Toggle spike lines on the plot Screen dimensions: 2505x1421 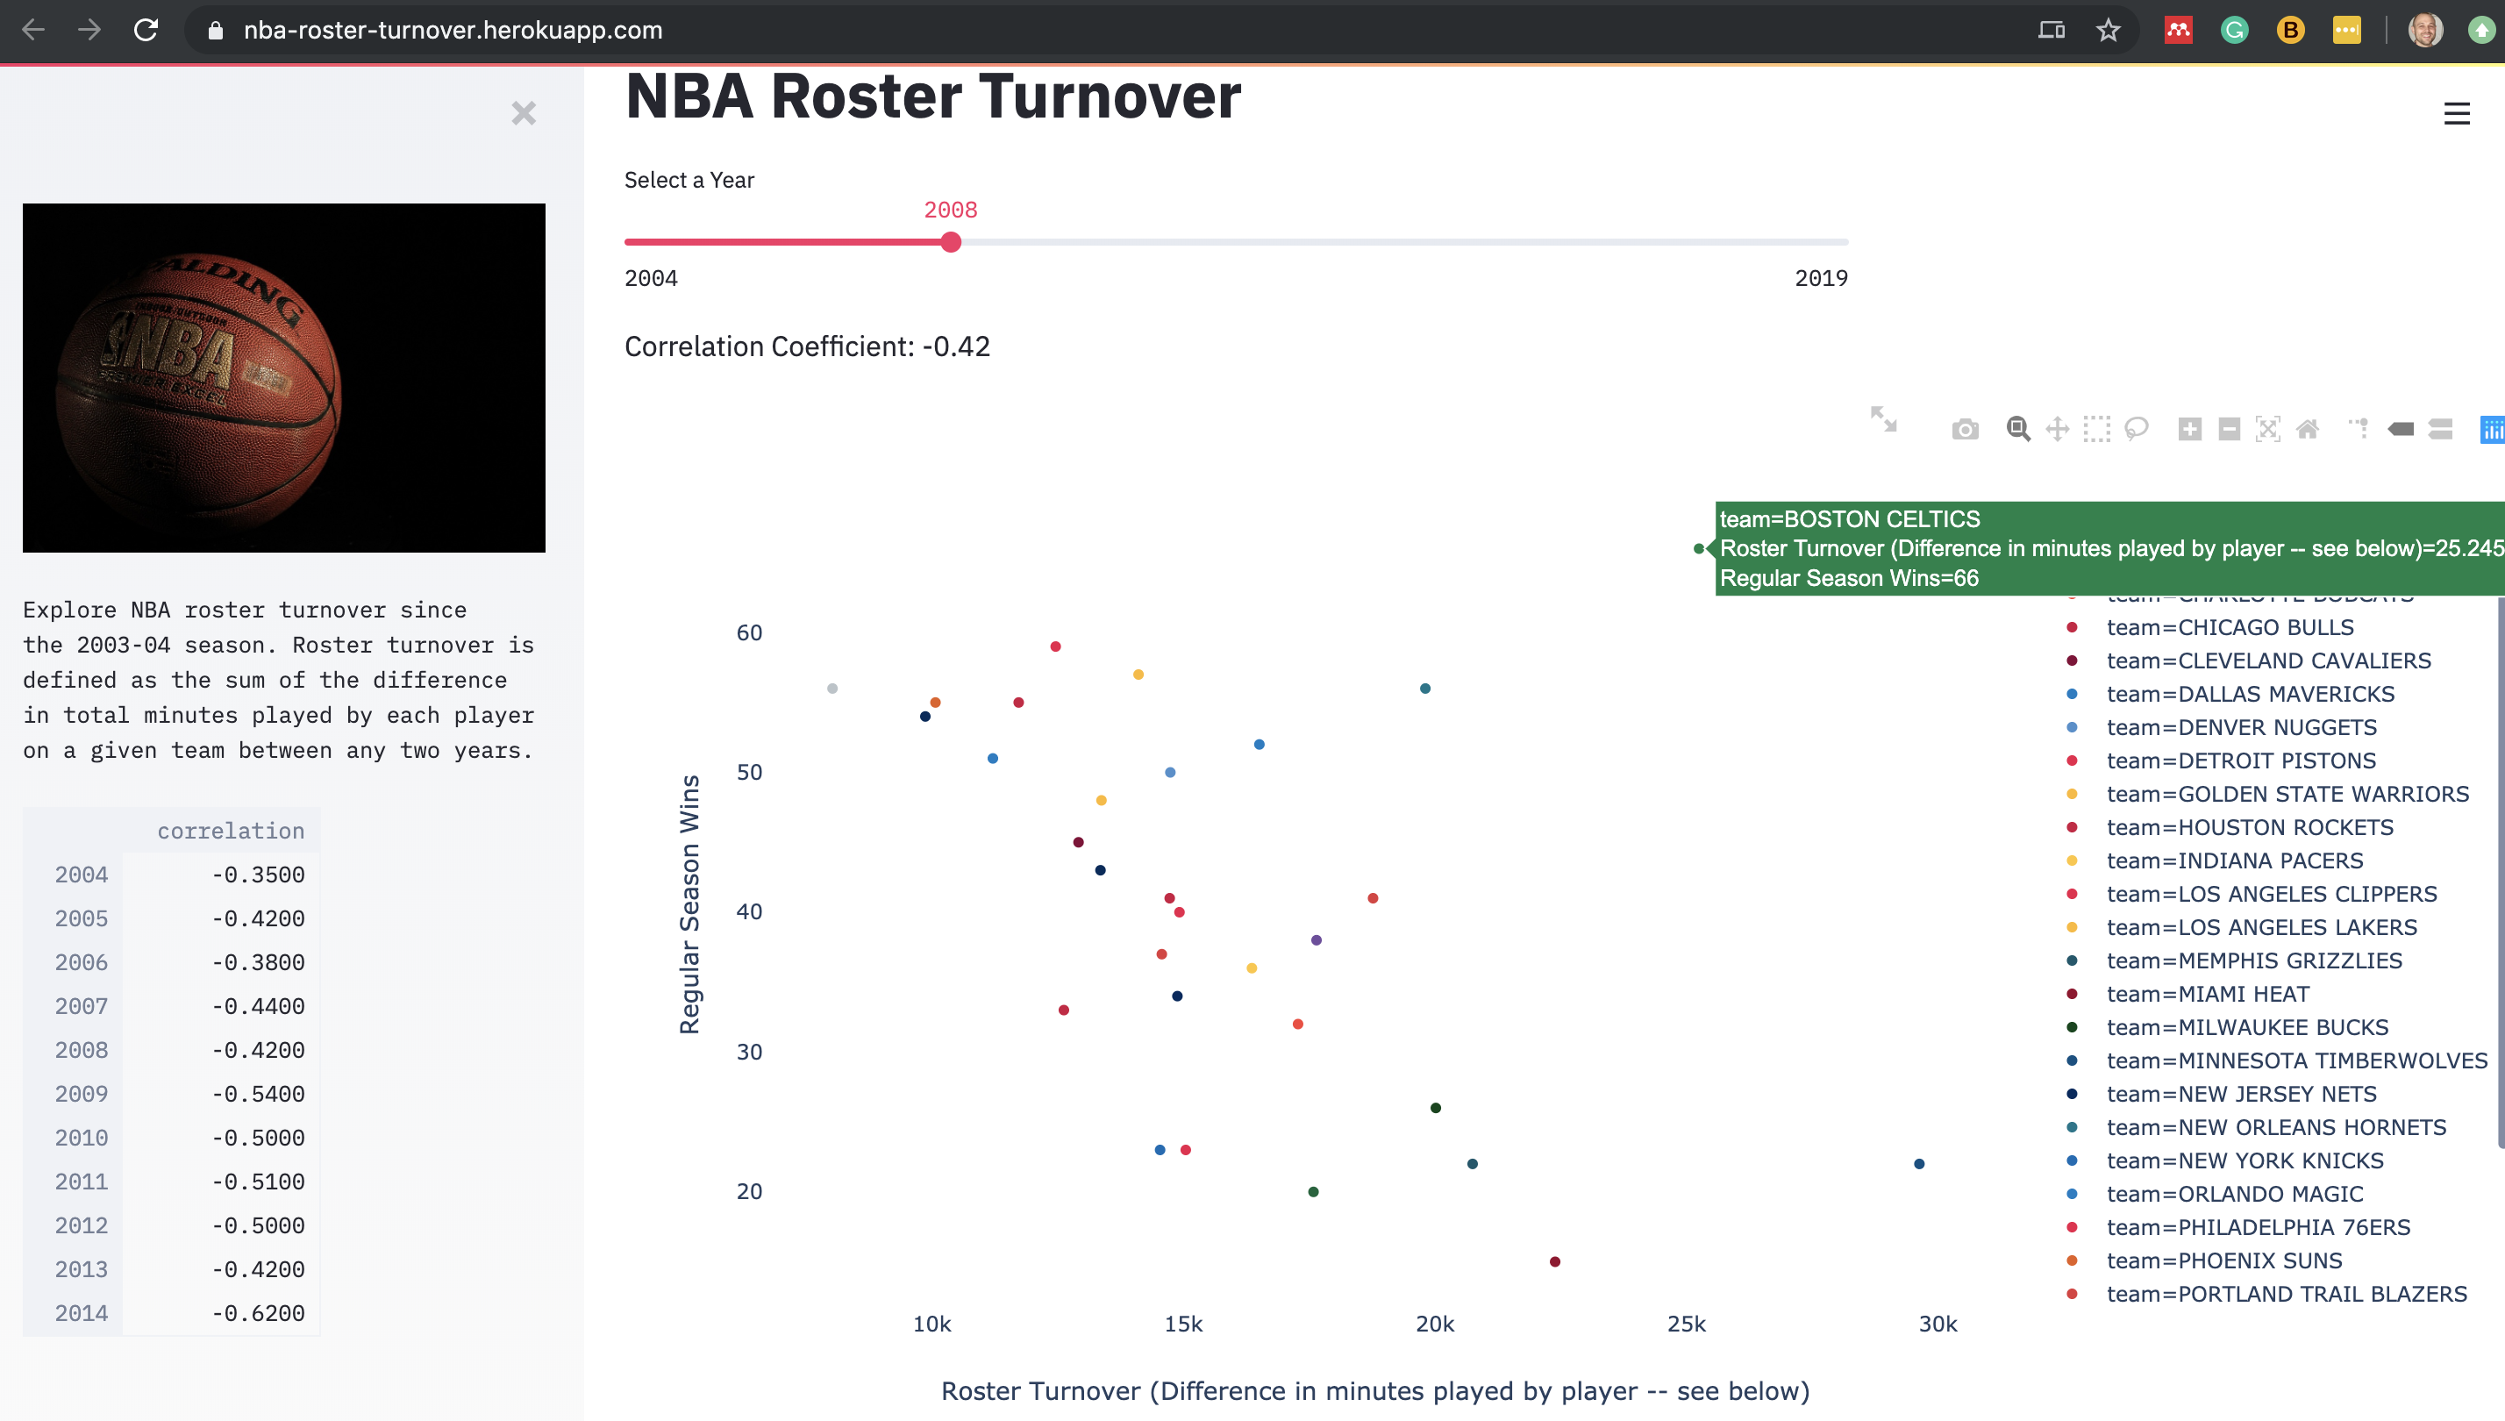point(2359,430)
